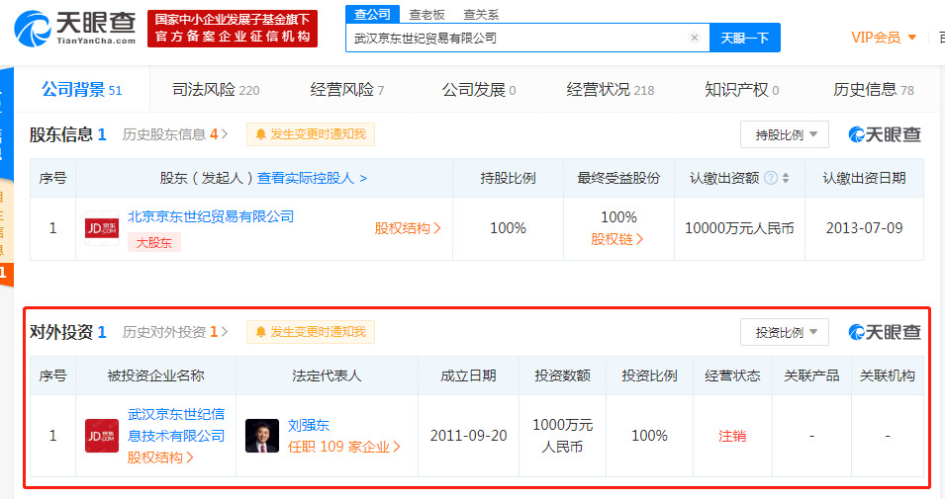Click the TianYanCha logo
The image size is (945, 499).
[75, 29]
